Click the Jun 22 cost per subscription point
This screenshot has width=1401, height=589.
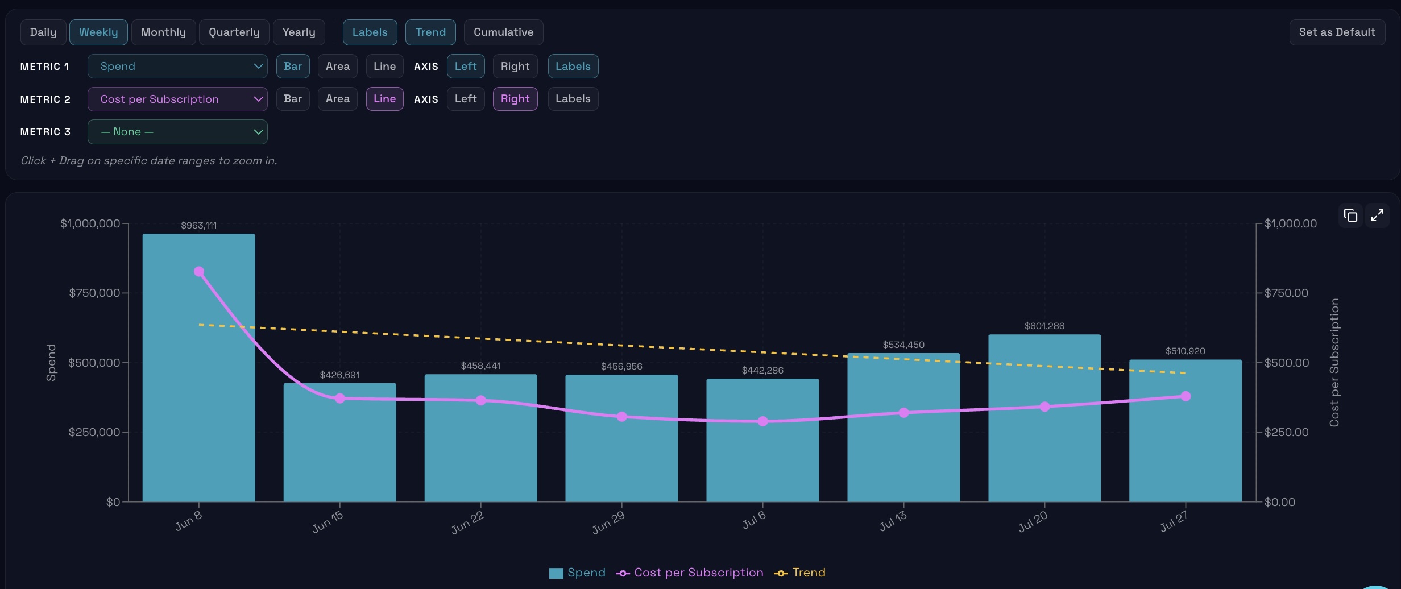(481, 400)
